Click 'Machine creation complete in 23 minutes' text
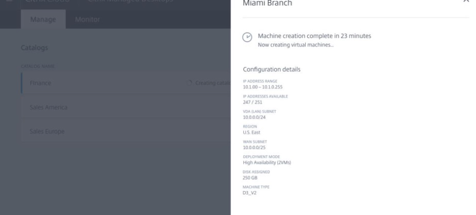This screenshot has width=476, height=215. point(314,36)
